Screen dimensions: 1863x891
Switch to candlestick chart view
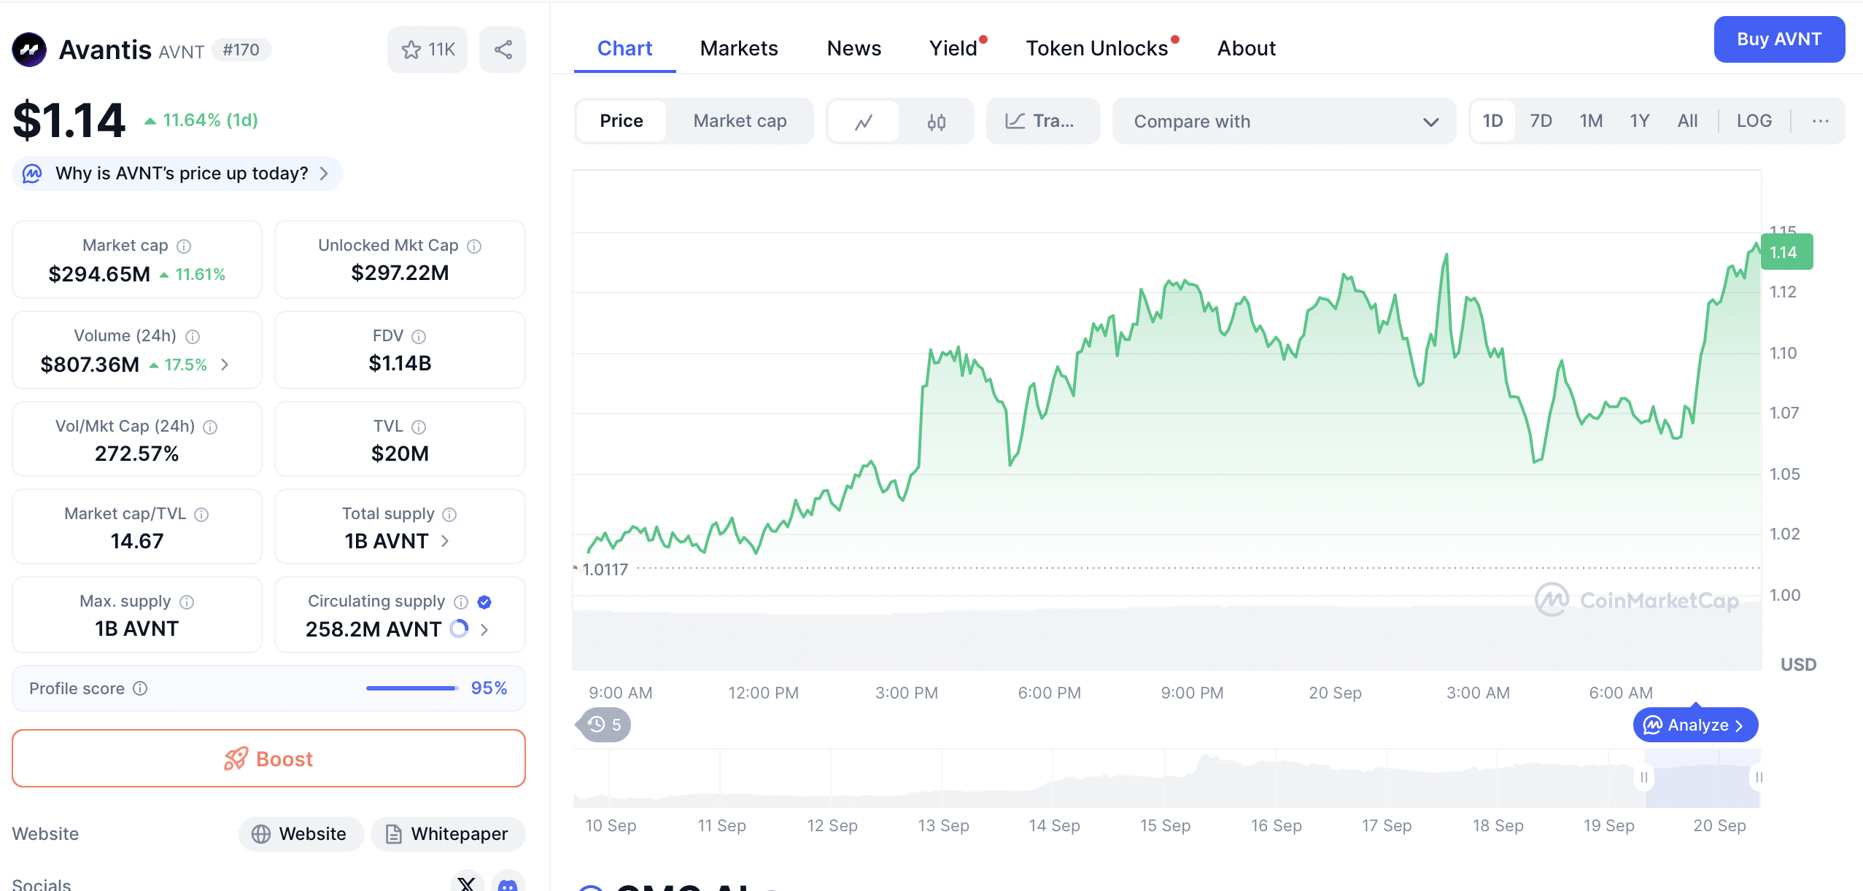tap(937, 121)
